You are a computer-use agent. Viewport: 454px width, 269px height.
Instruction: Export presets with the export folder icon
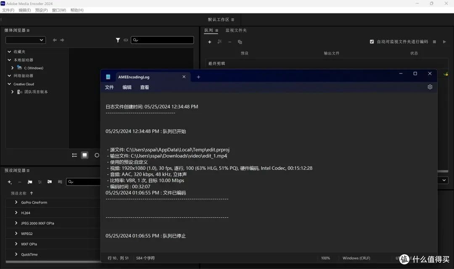click(60, 182)
